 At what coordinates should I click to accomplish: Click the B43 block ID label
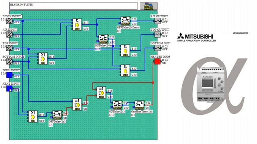(x=110, y=91)
